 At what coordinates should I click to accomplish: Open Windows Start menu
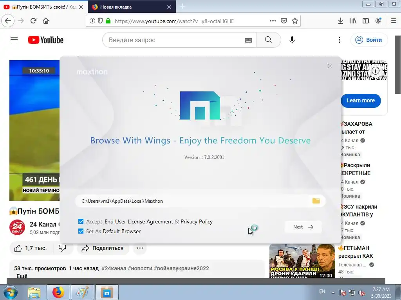pyautogui.click(x=10, y=292)
